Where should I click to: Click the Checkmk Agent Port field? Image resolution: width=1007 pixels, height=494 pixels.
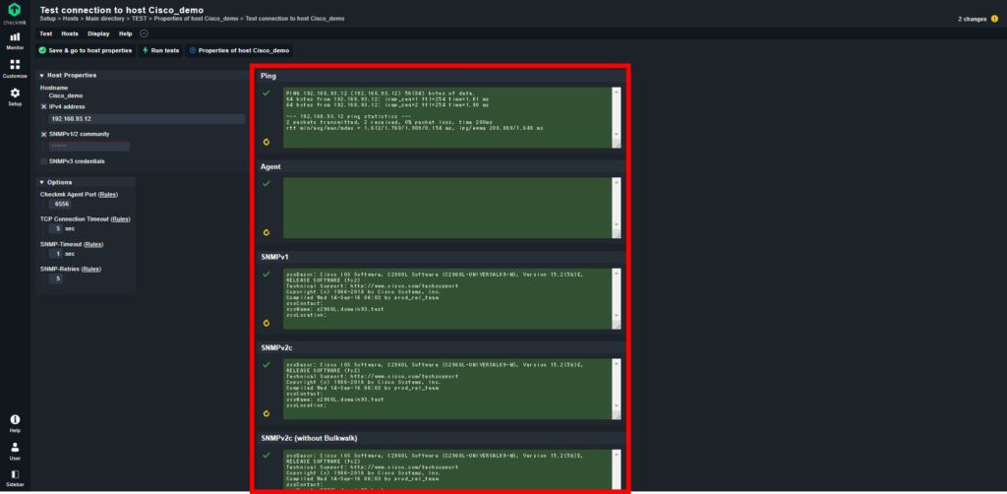[62, 205]
